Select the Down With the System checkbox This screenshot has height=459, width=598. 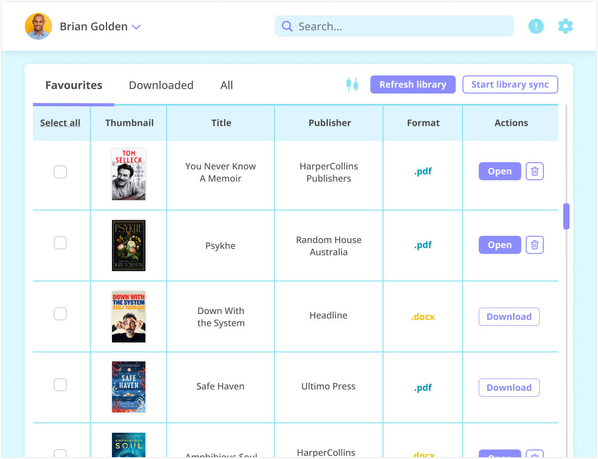pyautogui.click(x=60, y=314)
